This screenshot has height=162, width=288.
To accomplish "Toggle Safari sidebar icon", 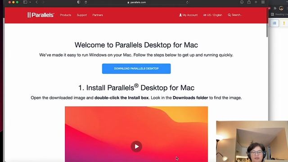I will [x=25, y=2].
